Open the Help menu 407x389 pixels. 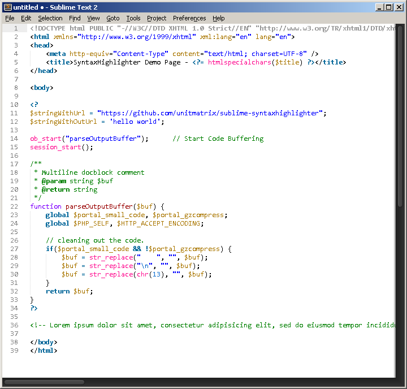[x=219, y=18]
